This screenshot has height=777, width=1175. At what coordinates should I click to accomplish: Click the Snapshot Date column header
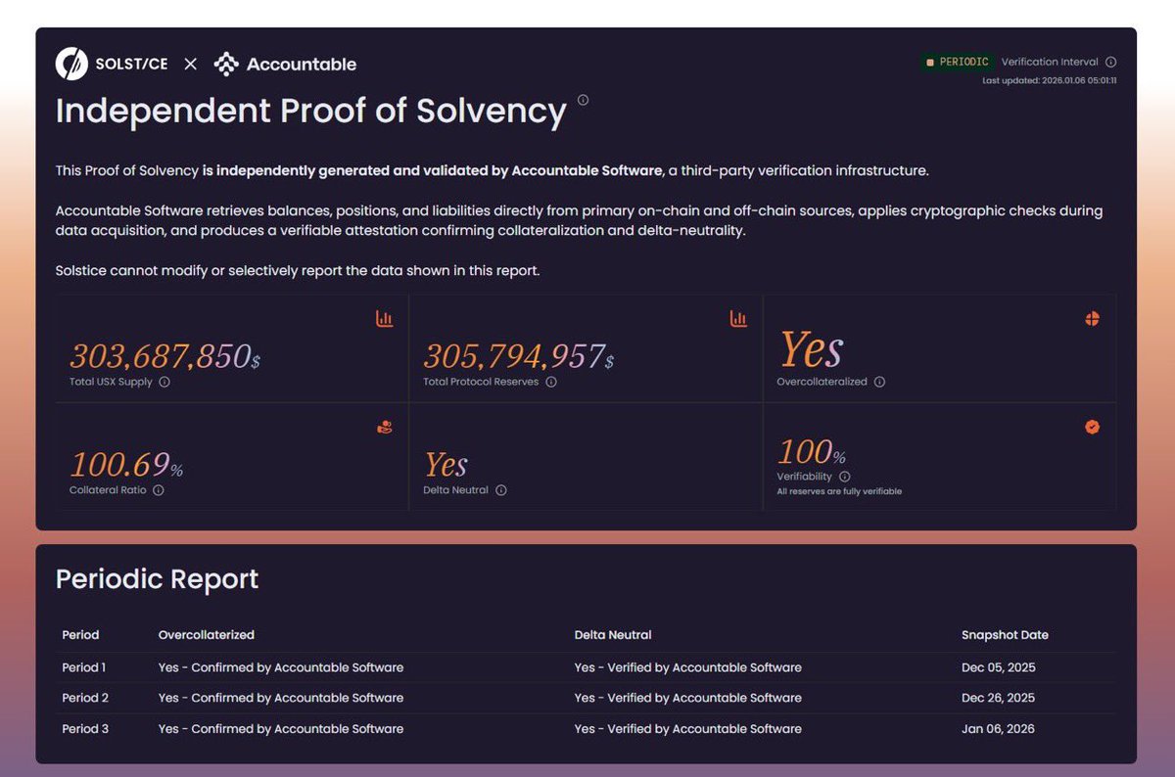pos(1005,635)
